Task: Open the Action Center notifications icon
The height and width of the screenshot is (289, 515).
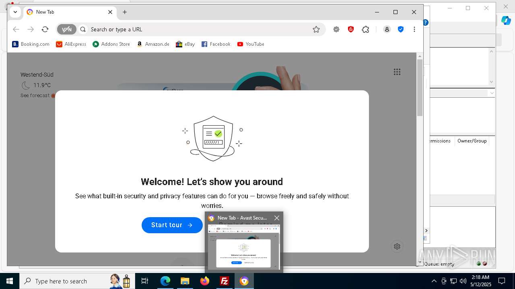Action: pos(502,281)
